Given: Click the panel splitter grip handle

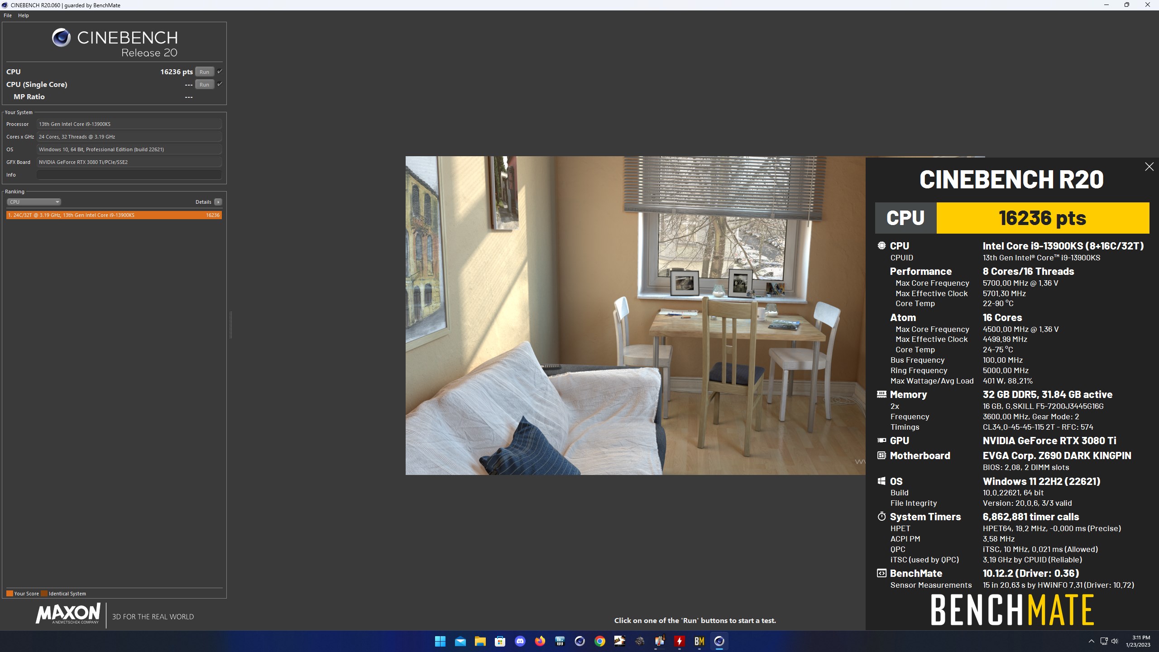Looking at the screenshot, I should pyautogui.click(x=230, y=325).
